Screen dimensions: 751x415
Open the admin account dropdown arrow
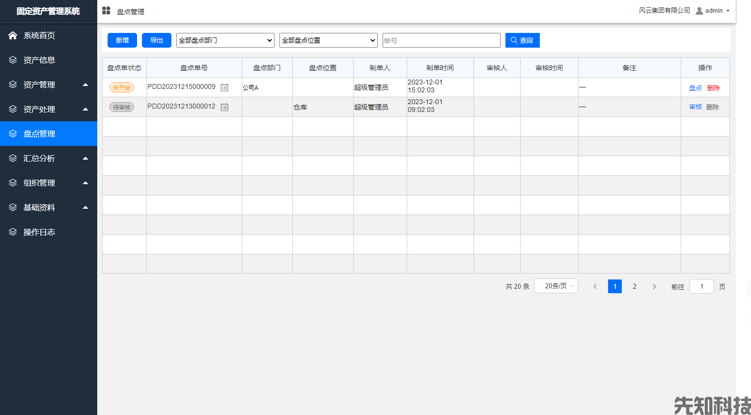tap(728, 11)
